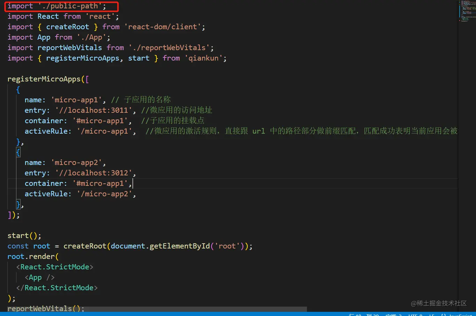The width and height of the screenshot is (476, 316).
Task: Click the '//localhost:3012' entry value
Action: coord(93,173)
